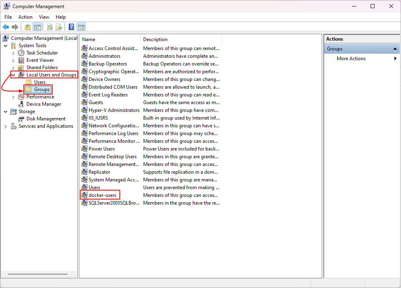
Task: Expand the Task Scheduler node
Action: click(x=13, y=53)
